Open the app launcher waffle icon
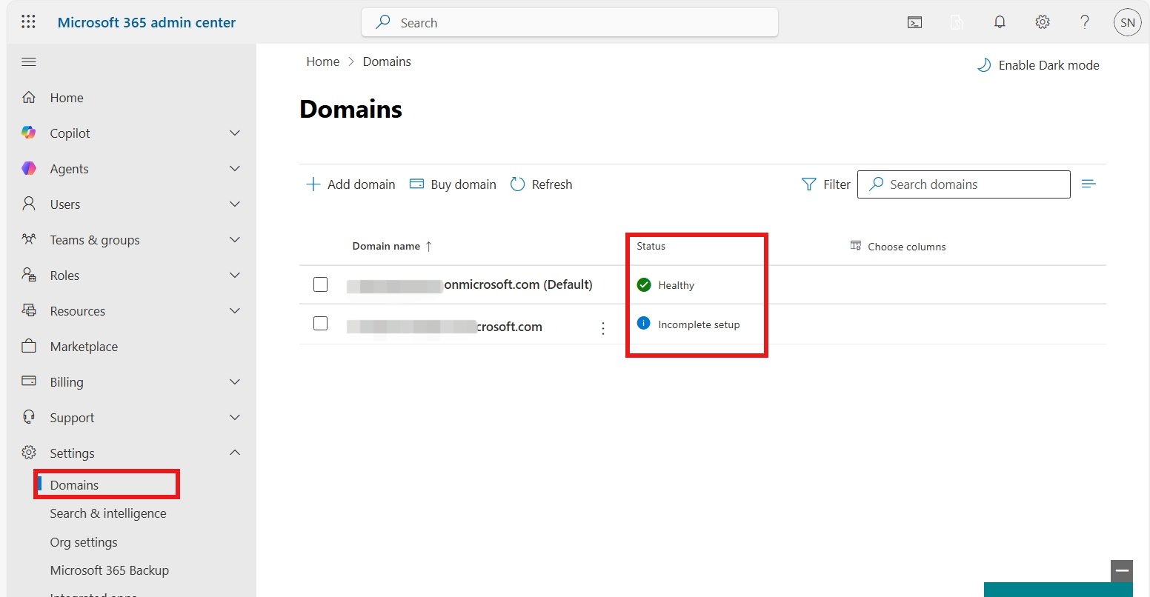The width and height of the screenshot is (1150, 597). click(28, 22)
